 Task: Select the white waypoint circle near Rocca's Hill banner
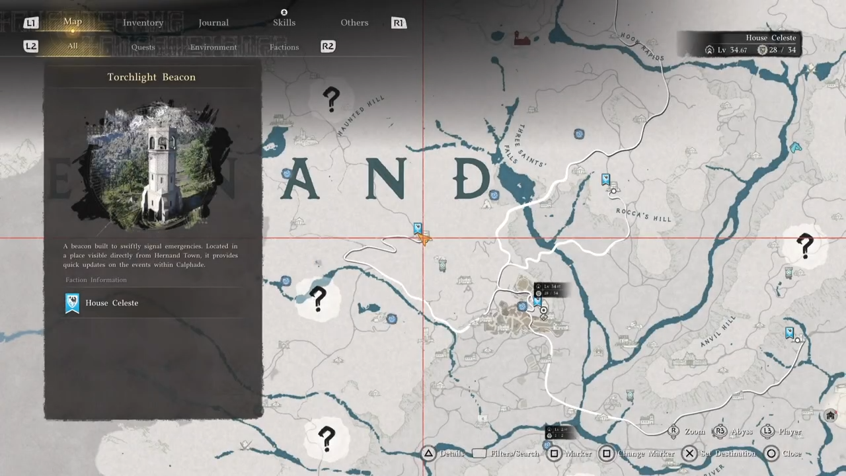[x=613, y=191]
